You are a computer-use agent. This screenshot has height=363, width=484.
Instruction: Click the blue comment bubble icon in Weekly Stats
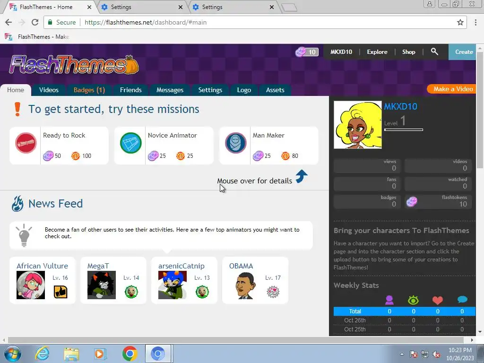pos(462,299)
